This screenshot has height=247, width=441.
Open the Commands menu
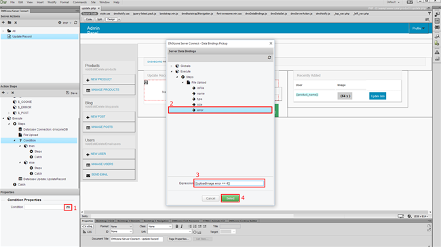(x=79, y=2)
